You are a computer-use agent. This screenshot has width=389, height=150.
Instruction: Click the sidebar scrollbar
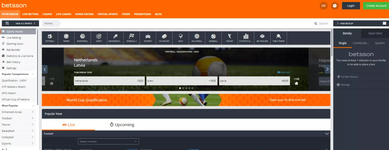click(38, 67)
